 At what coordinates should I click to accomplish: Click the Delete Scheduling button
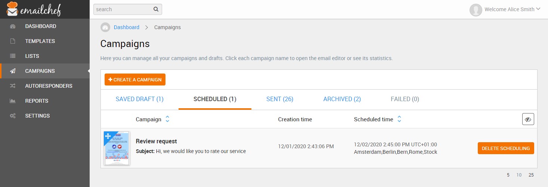(x=506, y=148)
